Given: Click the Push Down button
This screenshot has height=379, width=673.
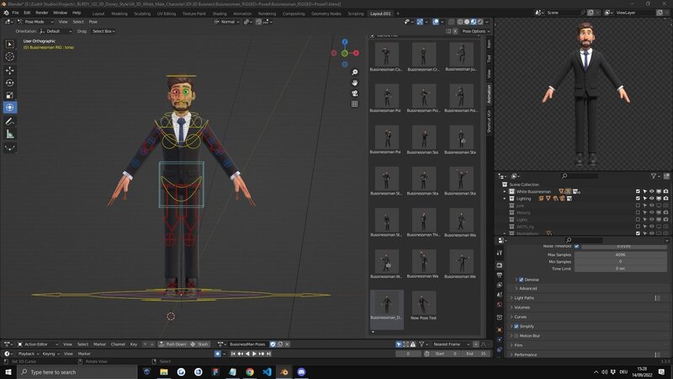Looking at the screenshot, I should [x=172, y=344].
